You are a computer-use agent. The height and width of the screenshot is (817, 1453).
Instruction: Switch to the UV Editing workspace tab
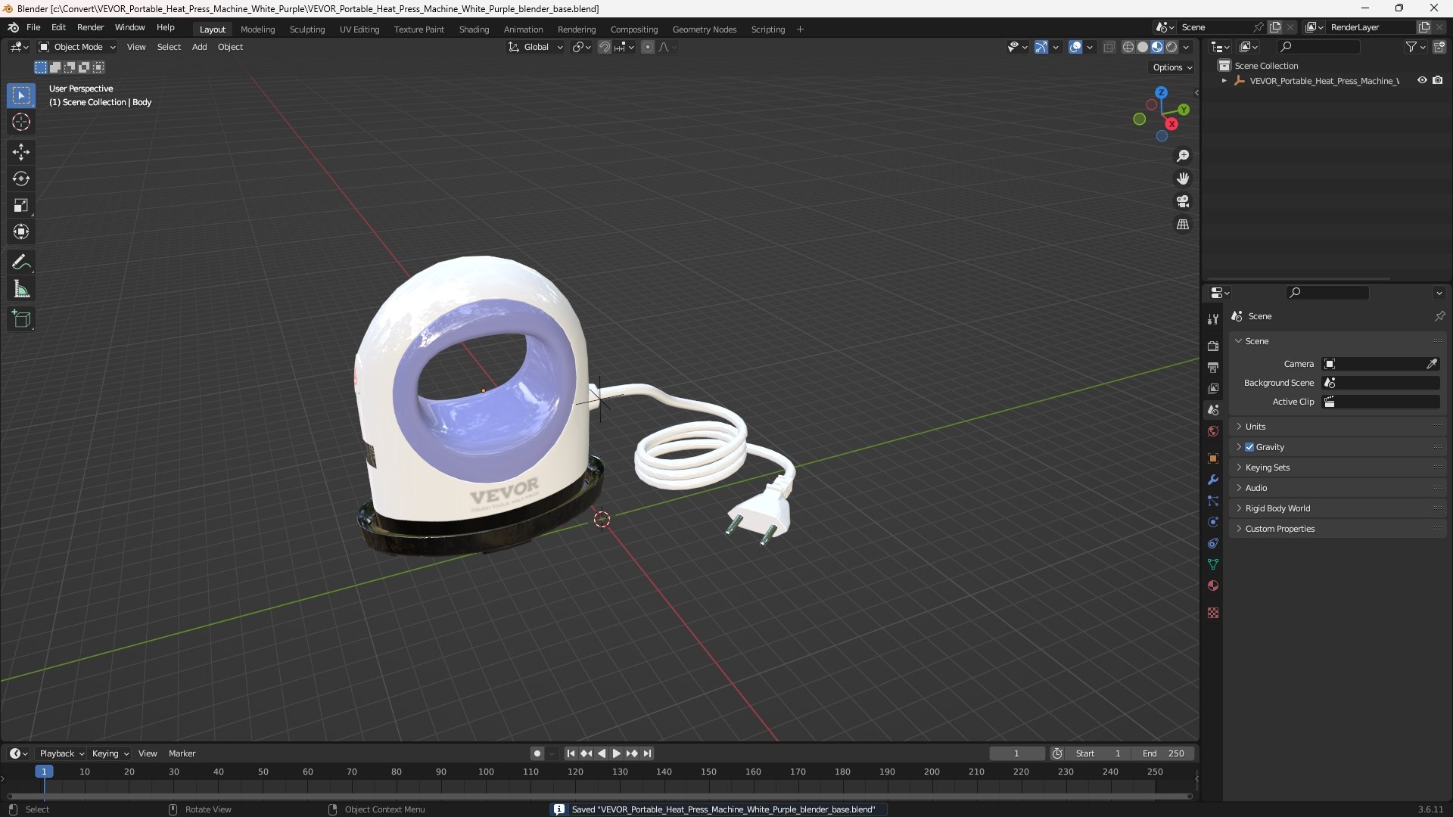click(359, 30)
